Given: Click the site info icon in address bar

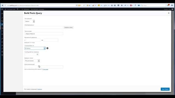Looking at the screenshot, I should click(x=5, y=5).
